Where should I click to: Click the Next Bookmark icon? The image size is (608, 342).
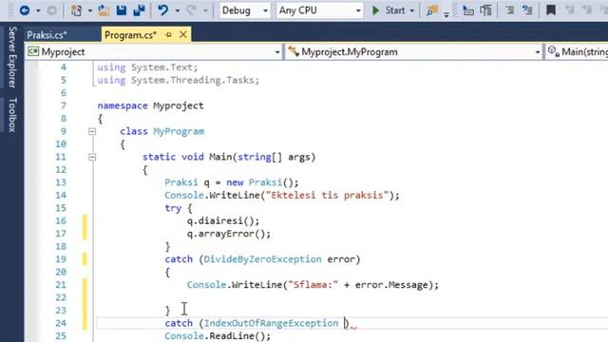587,10
